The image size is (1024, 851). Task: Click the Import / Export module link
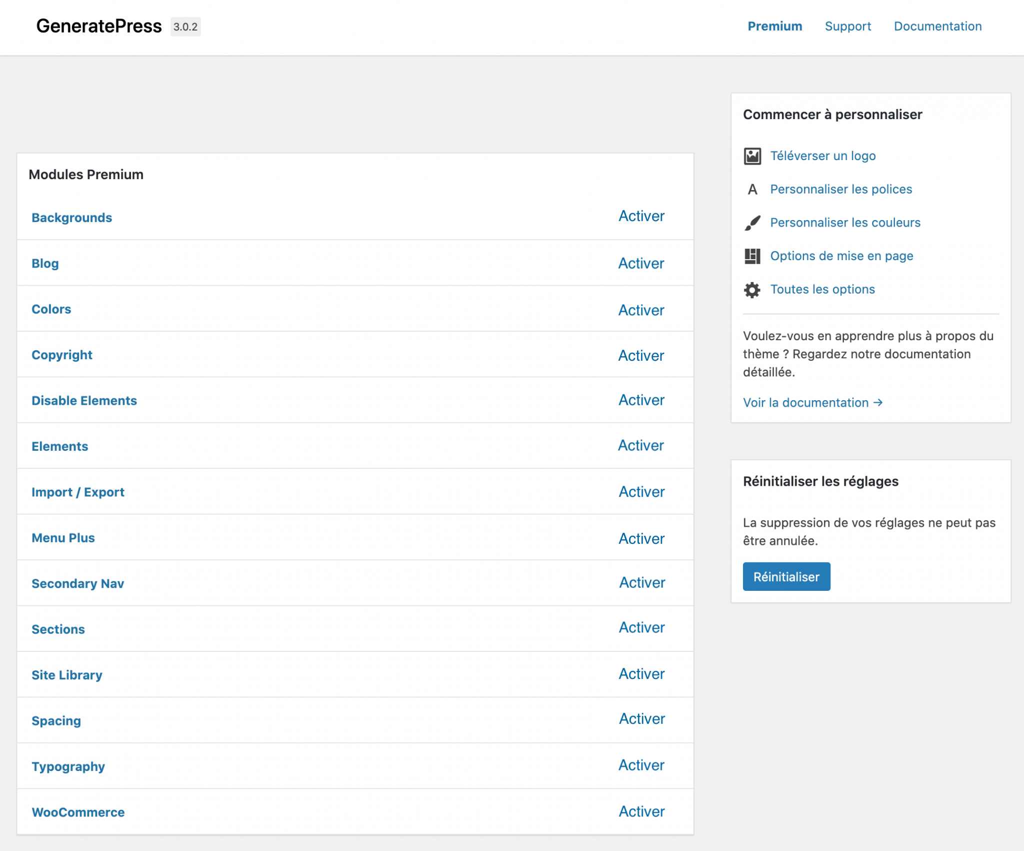(78, 492)
